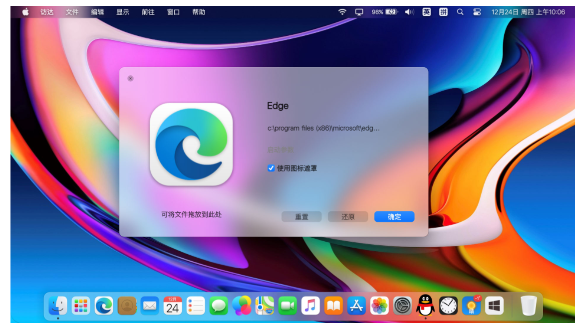Viewport: 575px width, 323px height.
Task: Open Launchpad in the dock
Action: click(81, 306)
